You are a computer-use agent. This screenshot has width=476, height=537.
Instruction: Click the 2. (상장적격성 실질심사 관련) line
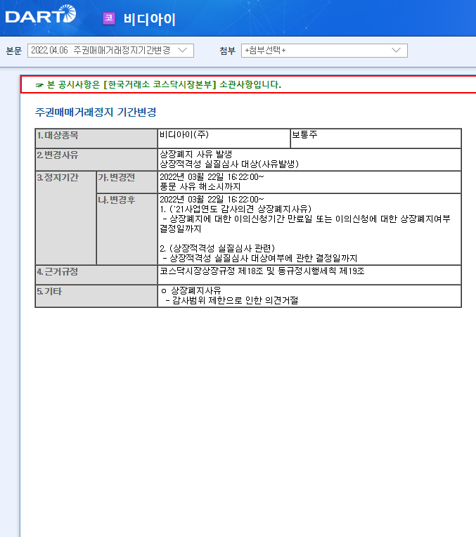(217, 248)
